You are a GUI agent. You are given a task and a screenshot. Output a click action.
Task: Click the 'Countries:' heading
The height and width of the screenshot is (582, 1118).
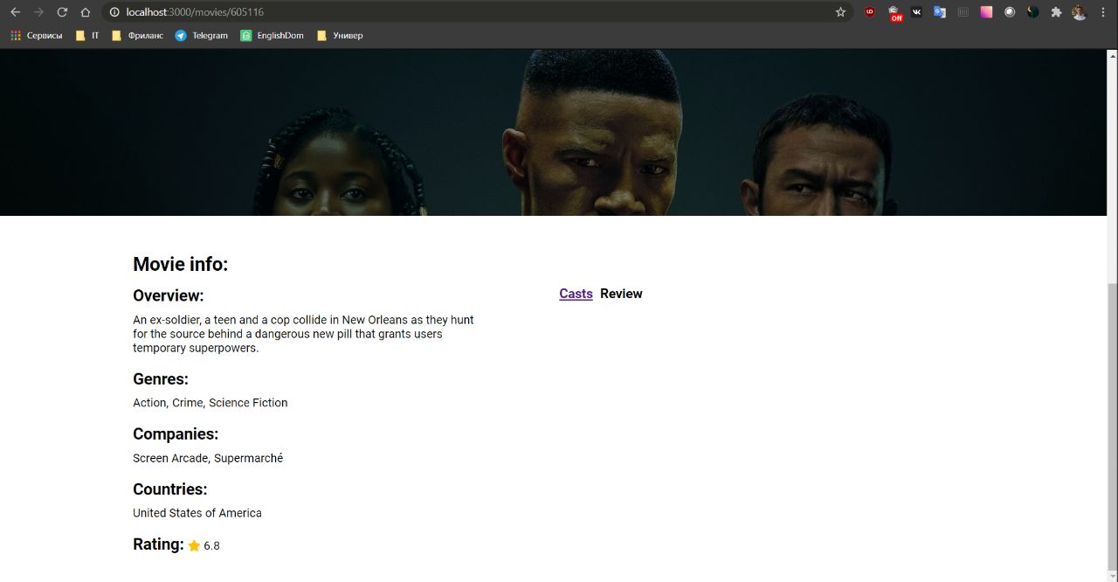(x=169, y=489)
